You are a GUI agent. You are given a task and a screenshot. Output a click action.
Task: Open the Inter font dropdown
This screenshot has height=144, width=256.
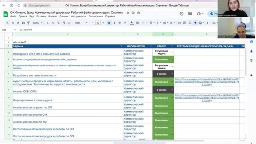coord(81,23)
